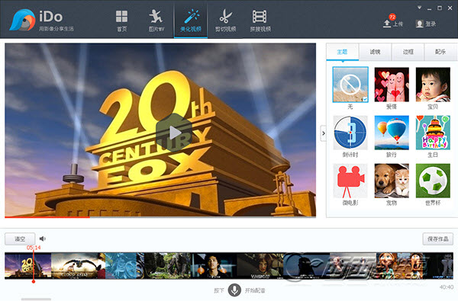Open the 剪切视频 scissors tool
This screenshot has height=301, width=458.
[225, 16]
